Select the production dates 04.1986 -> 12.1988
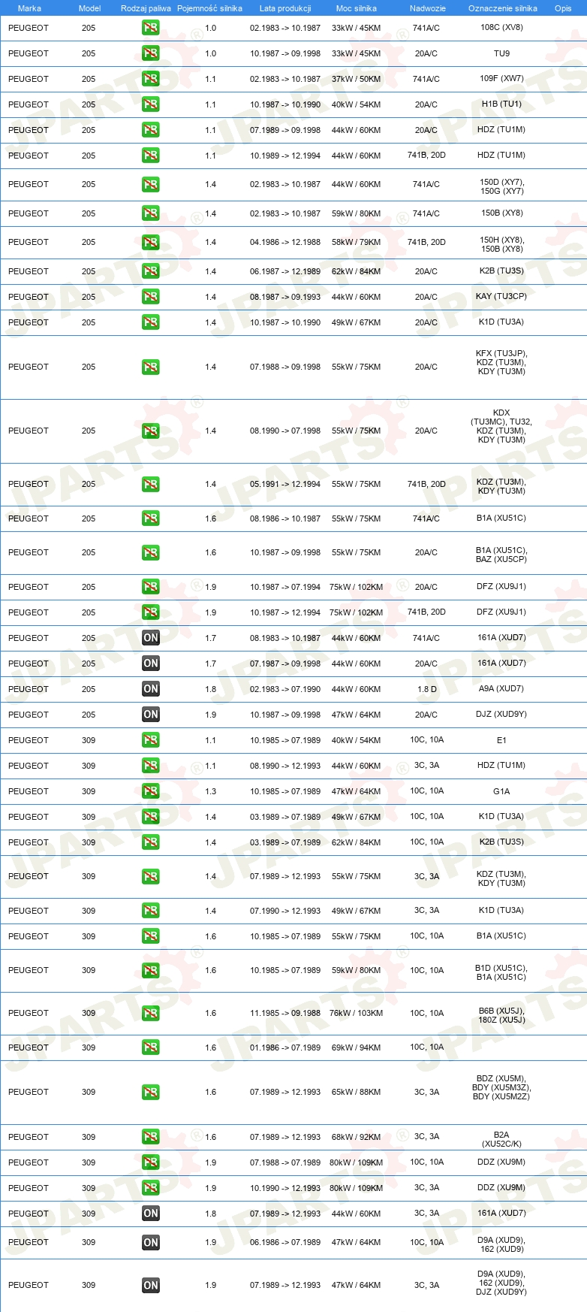The height and width of the screenshot is (1312, 587). tap(285, 242)
